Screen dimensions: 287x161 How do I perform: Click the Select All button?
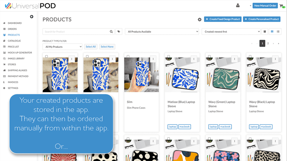point(90,47)
